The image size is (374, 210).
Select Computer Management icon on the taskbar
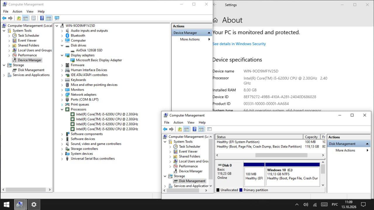[x=20, y=204]
